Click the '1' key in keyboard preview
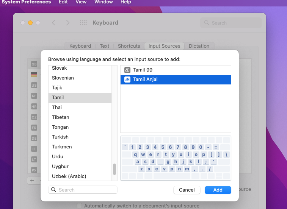This screenshot has width=287, height=209. (x=132, y=147)
